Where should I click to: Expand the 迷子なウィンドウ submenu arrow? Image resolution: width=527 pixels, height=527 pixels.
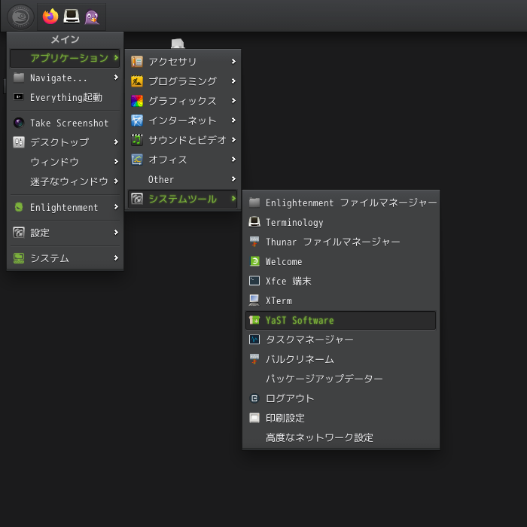[116, 181]
